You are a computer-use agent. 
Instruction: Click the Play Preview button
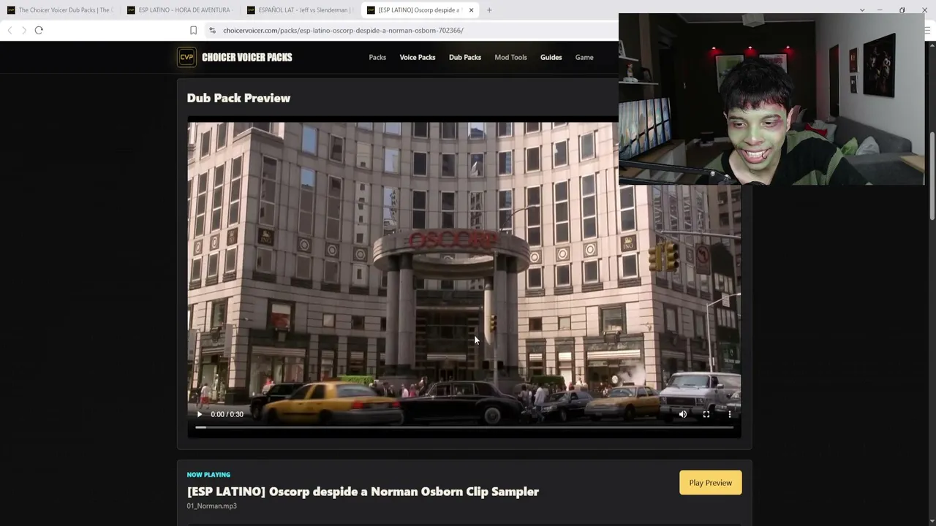click(x=710, y=483)
